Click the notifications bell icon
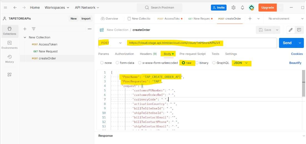306x144 pixels. point(242,7)
